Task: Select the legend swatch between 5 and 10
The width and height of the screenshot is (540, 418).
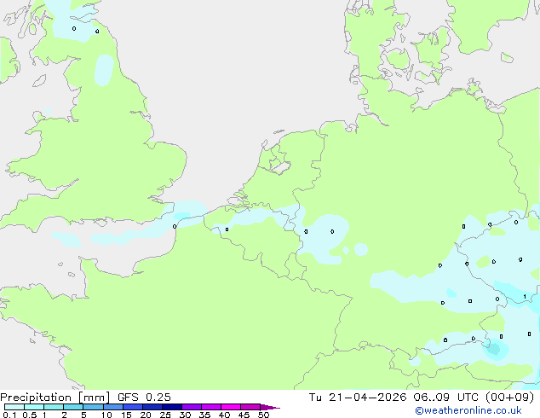Action: coord(94,407)
